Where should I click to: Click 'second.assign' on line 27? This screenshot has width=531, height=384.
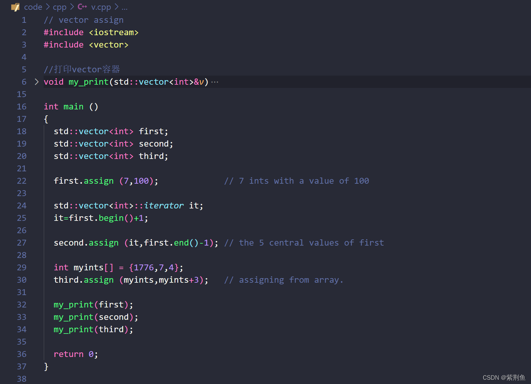[x=86, y=243]
